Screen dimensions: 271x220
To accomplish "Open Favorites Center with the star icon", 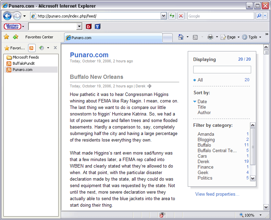I will [x=7, y=37].
